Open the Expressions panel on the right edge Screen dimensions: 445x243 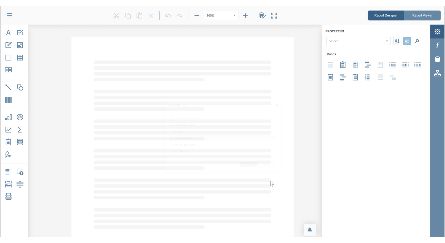click(437, 45)
